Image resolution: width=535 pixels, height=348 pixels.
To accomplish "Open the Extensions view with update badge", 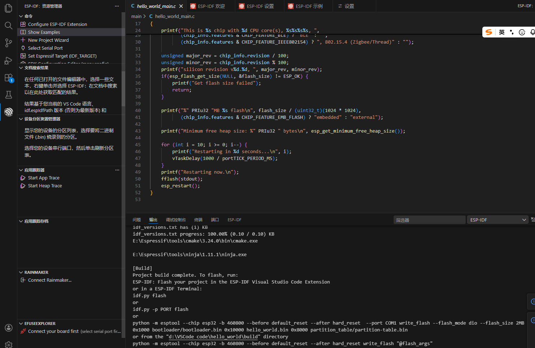I will pyautogui.click(x=8, y=77).
